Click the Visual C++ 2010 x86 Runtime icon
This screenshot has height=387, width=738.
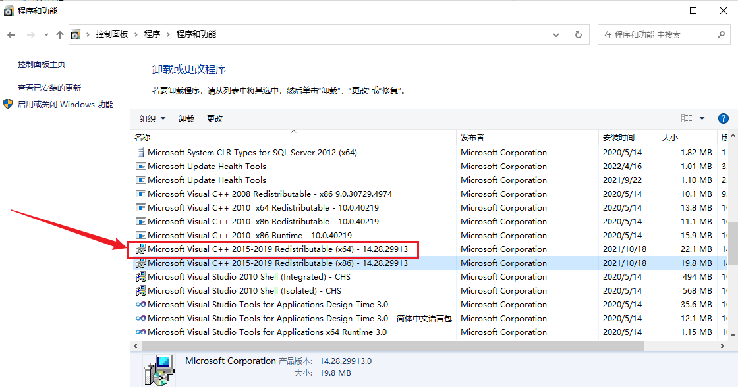click(140, 235)
